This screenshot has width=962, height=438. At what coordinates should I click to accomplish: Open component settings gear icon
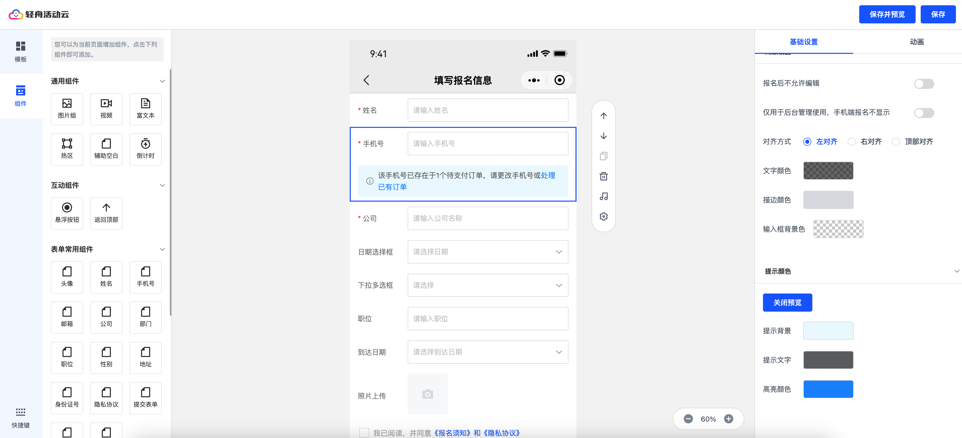[603, 216]
